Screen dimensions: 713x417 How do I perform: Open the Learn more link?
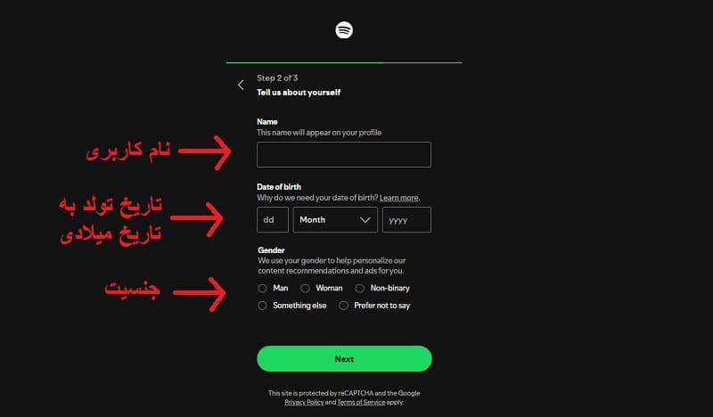pos(398,197)
